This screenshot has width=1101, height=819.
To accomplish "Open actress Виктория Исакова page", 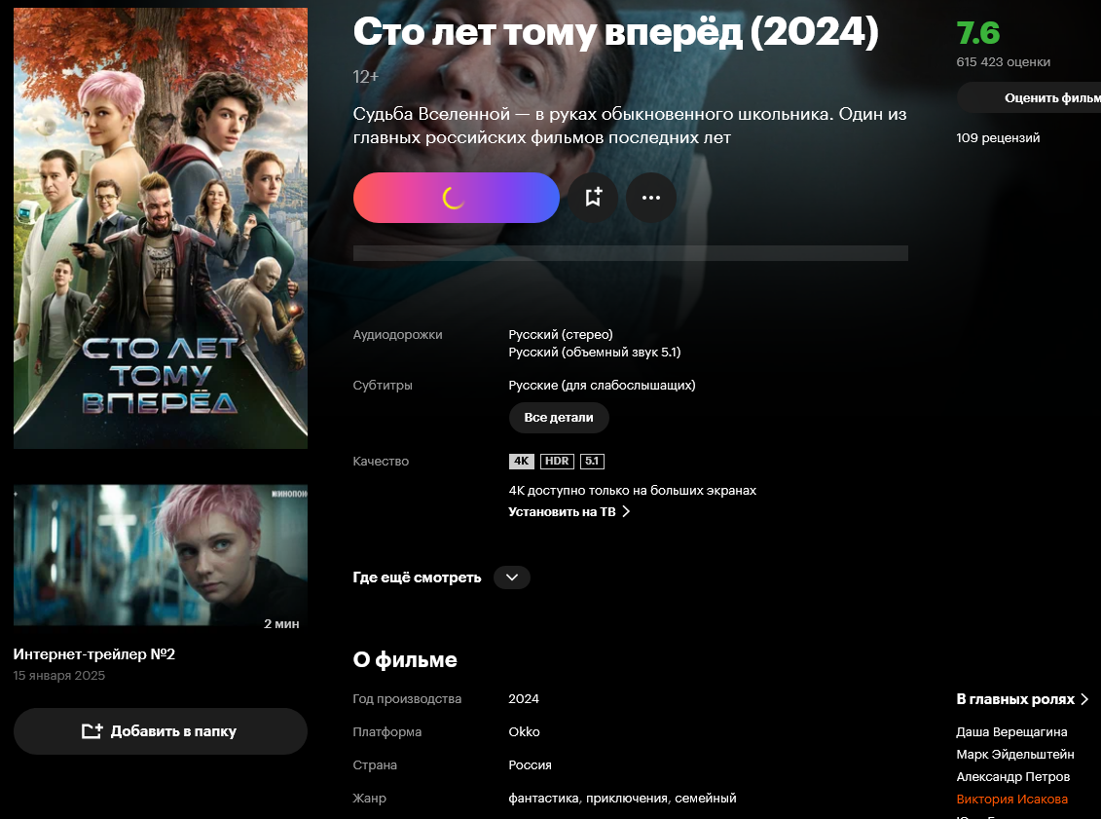I will 1011,799.
